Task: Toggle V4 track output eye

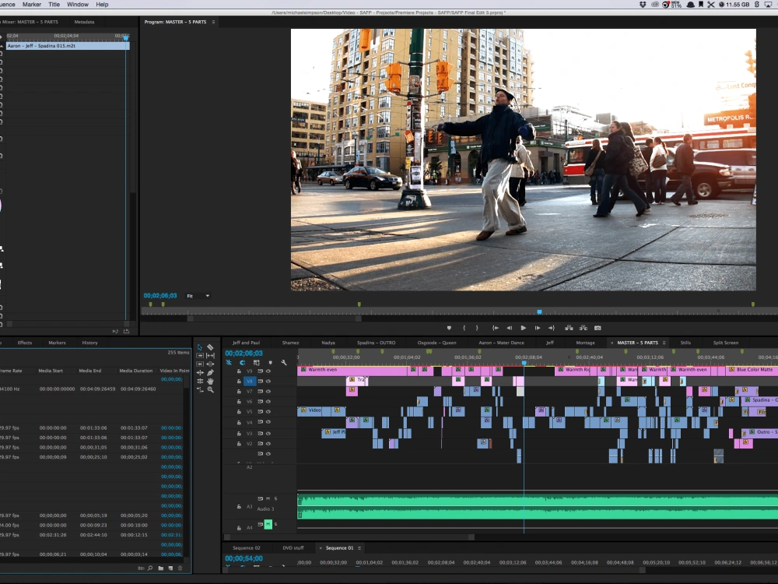Action: coord(268,422)
